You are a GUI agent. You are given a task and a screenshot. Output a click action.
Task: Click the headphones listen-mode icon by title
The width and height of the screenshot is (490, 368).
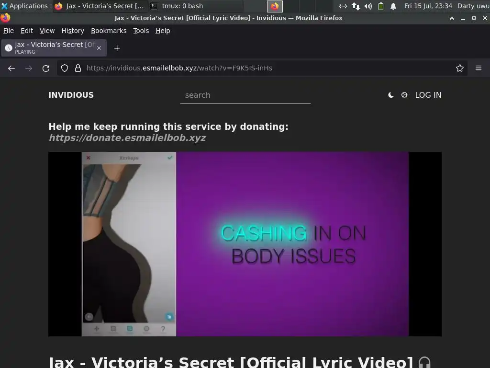424,363
